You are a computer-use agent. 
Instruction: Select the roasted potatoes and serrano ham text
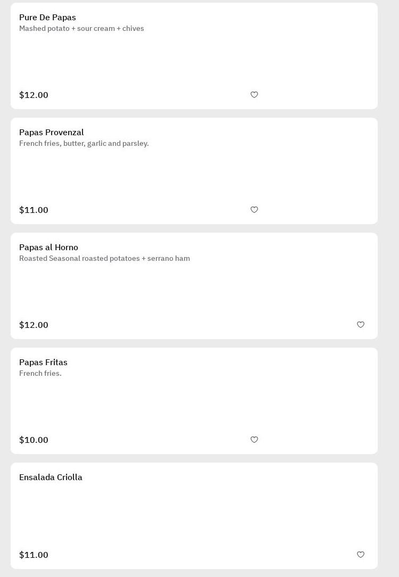point(104,259)
